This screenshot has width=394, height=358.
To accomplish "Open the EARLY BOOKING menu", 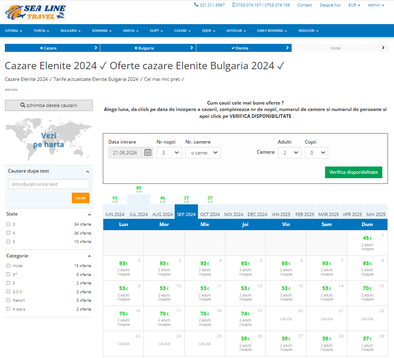I will 272,31.
